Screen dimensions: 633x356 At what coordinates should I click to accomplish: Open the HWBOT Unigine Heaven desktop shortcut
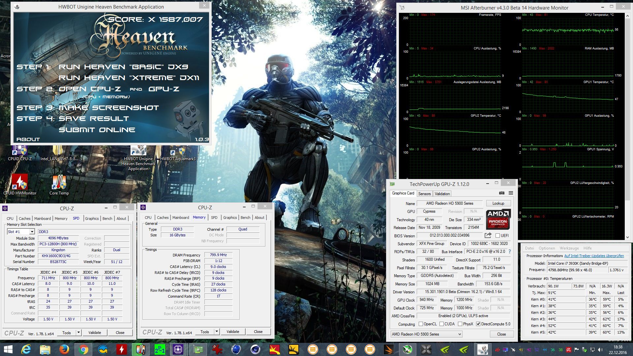click(x=138, y=158)
